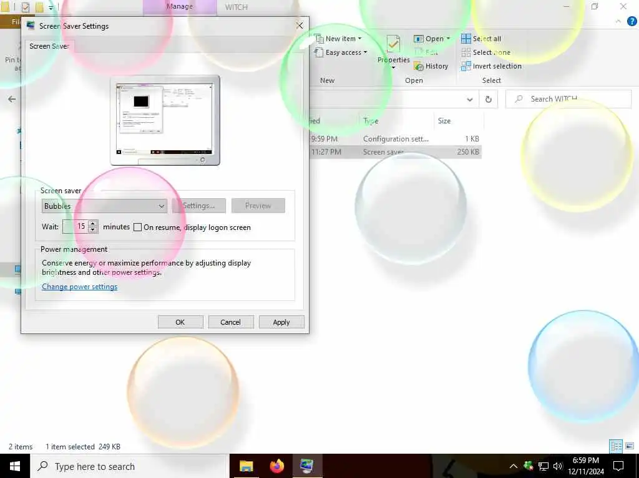Click the screen saver Settings... button

pyautogui.click(x=199, y=206)
